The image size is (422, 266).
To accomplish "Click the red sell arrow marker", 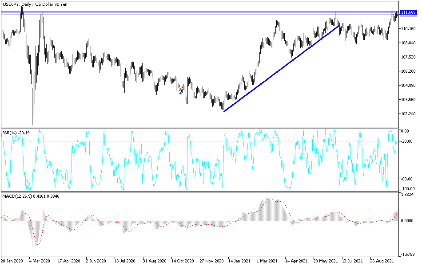I will (181, 89).
